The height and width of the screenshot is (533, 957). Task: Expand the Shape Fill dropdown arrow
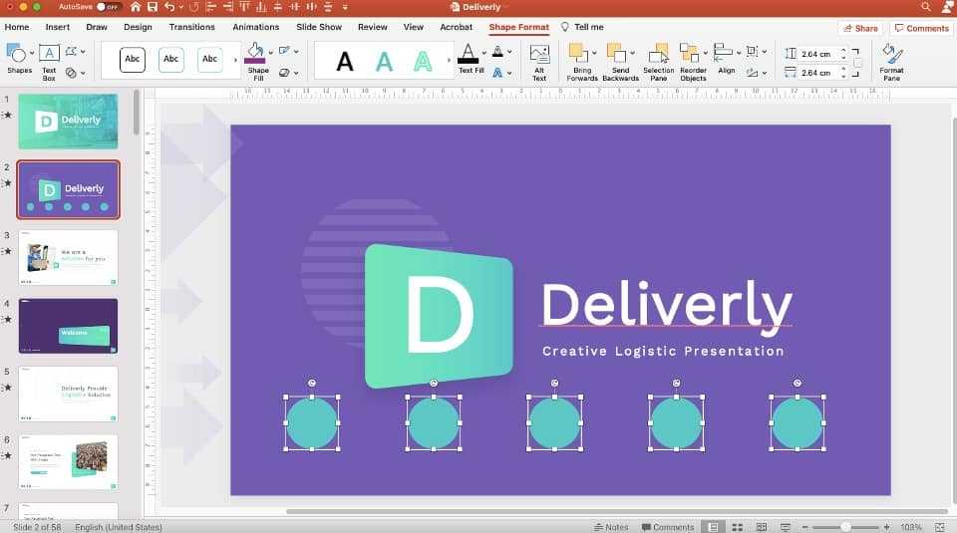(x=272, y=50)
